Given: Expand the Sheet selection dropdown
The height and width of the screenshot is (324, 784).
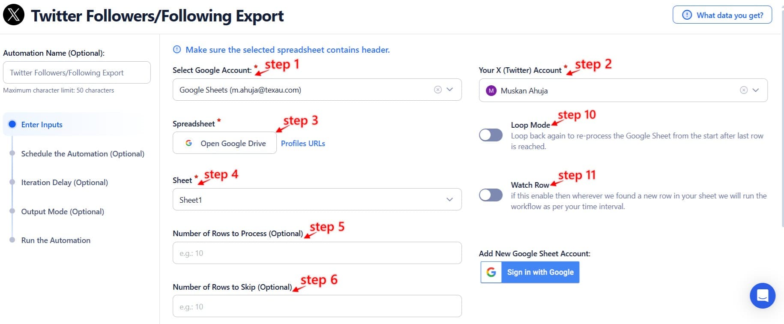Looking at the screenshot, I should 449,199.
